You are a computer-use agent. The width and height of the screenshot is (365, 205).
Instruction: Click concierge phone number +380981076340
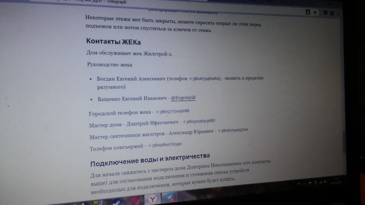pyautogui.click(x=165, y=144)
